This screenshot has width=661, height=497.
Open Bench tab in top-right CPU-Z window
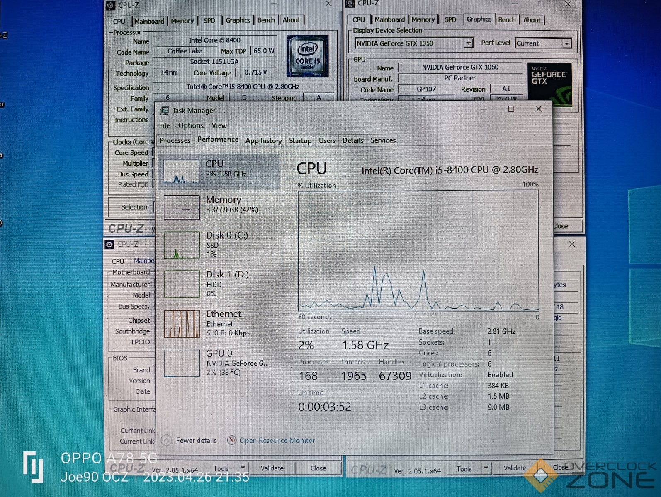click(507, 19)
